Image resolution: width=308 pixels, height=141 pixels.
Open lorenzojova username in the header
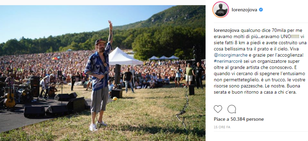[x=244, y=10]
